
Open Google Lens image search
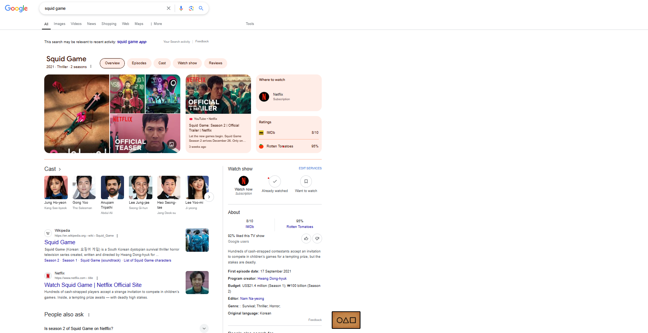pyautogui.click(x=191, y=8)
